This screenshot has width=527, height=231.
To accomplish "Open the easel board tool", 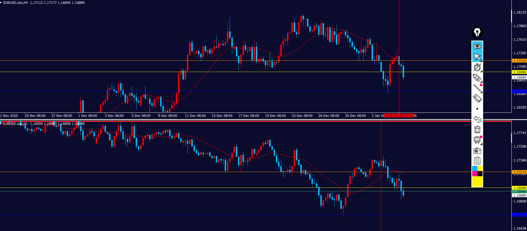I will (477, 140).
